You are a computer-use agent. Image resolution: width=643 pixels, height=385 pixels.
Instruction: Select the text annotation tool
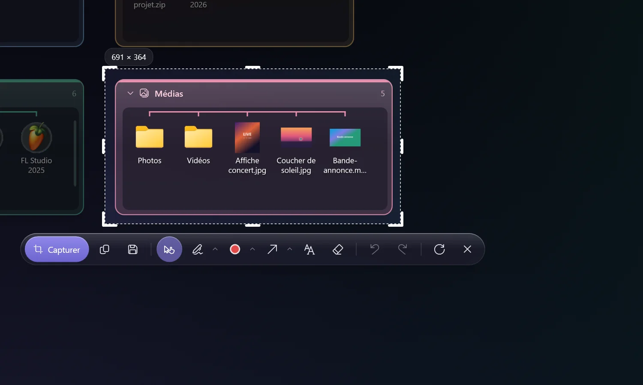pos(309,249)
